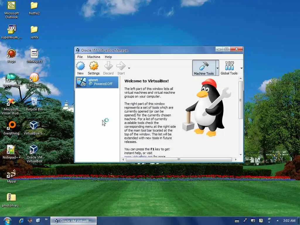
Task: Select the supermium_ installer desktop icon
Action: pos(11,32)
